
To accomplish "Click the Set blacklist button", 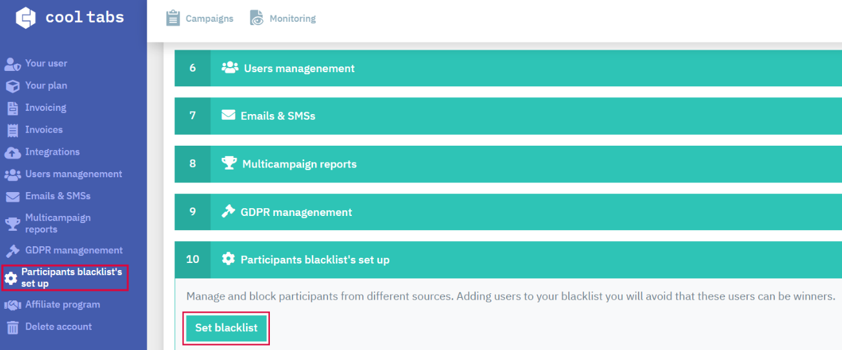I will click(226, 328).
